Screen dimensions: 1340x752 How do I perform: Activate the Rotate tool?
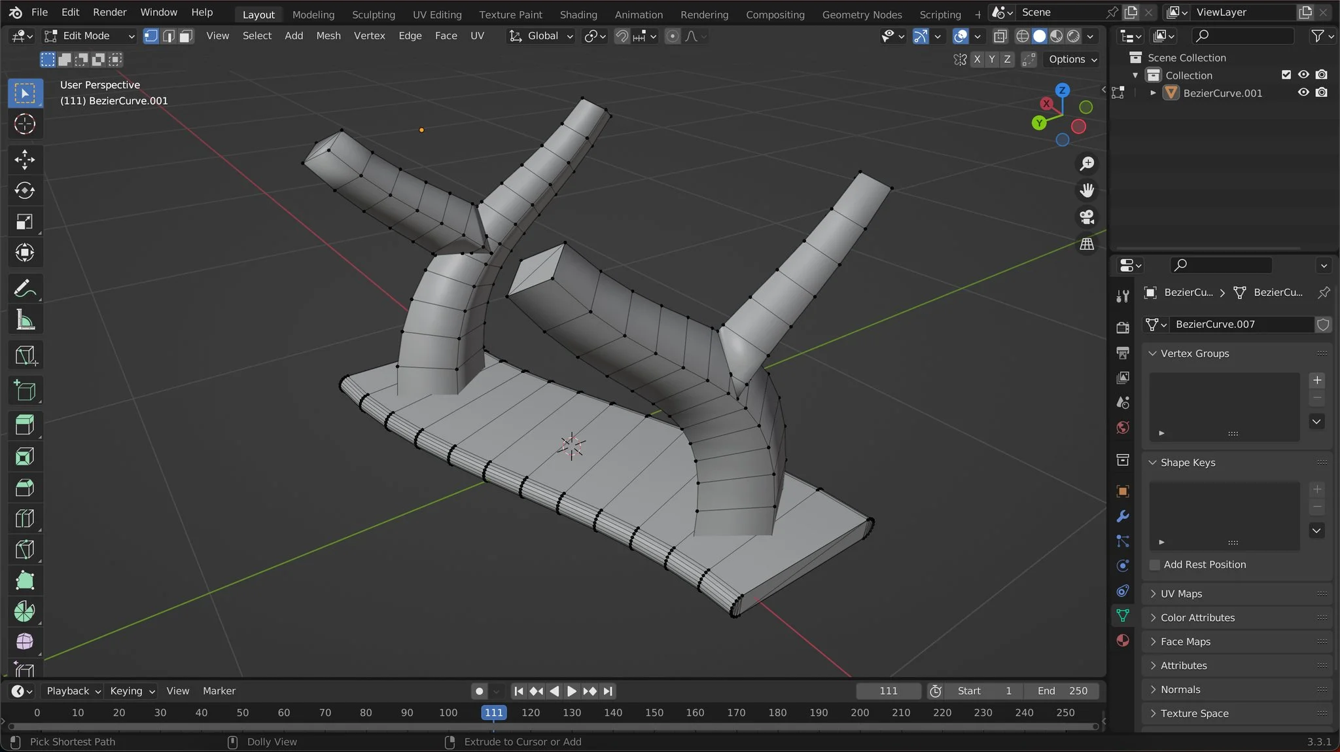pyautogui.click(x=25, y=190)
